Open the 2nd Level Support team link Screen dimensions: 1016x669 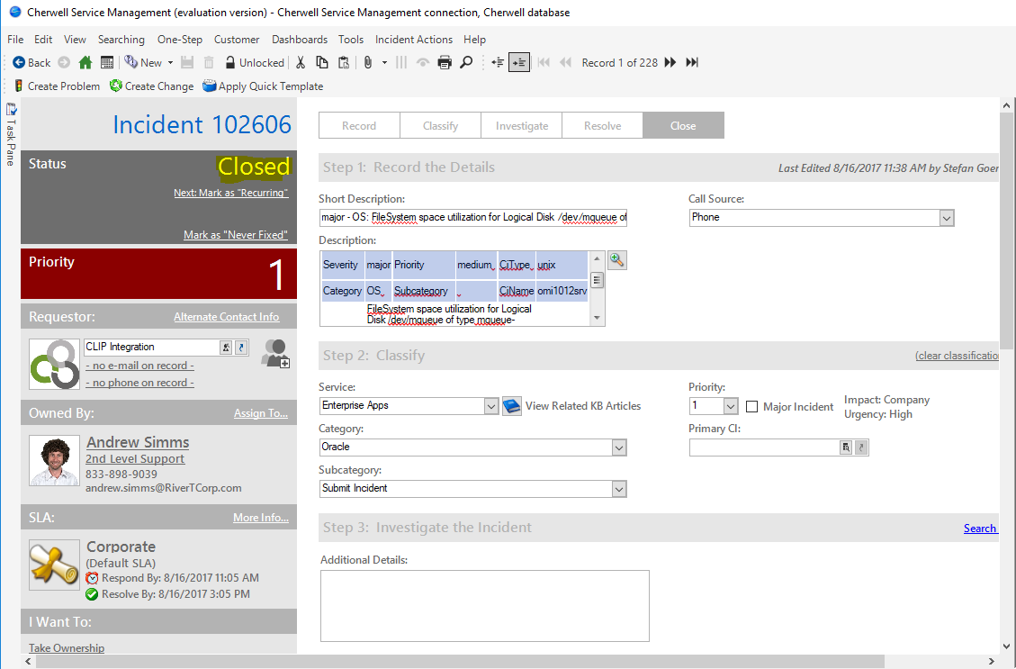click(x=135, y=459)
